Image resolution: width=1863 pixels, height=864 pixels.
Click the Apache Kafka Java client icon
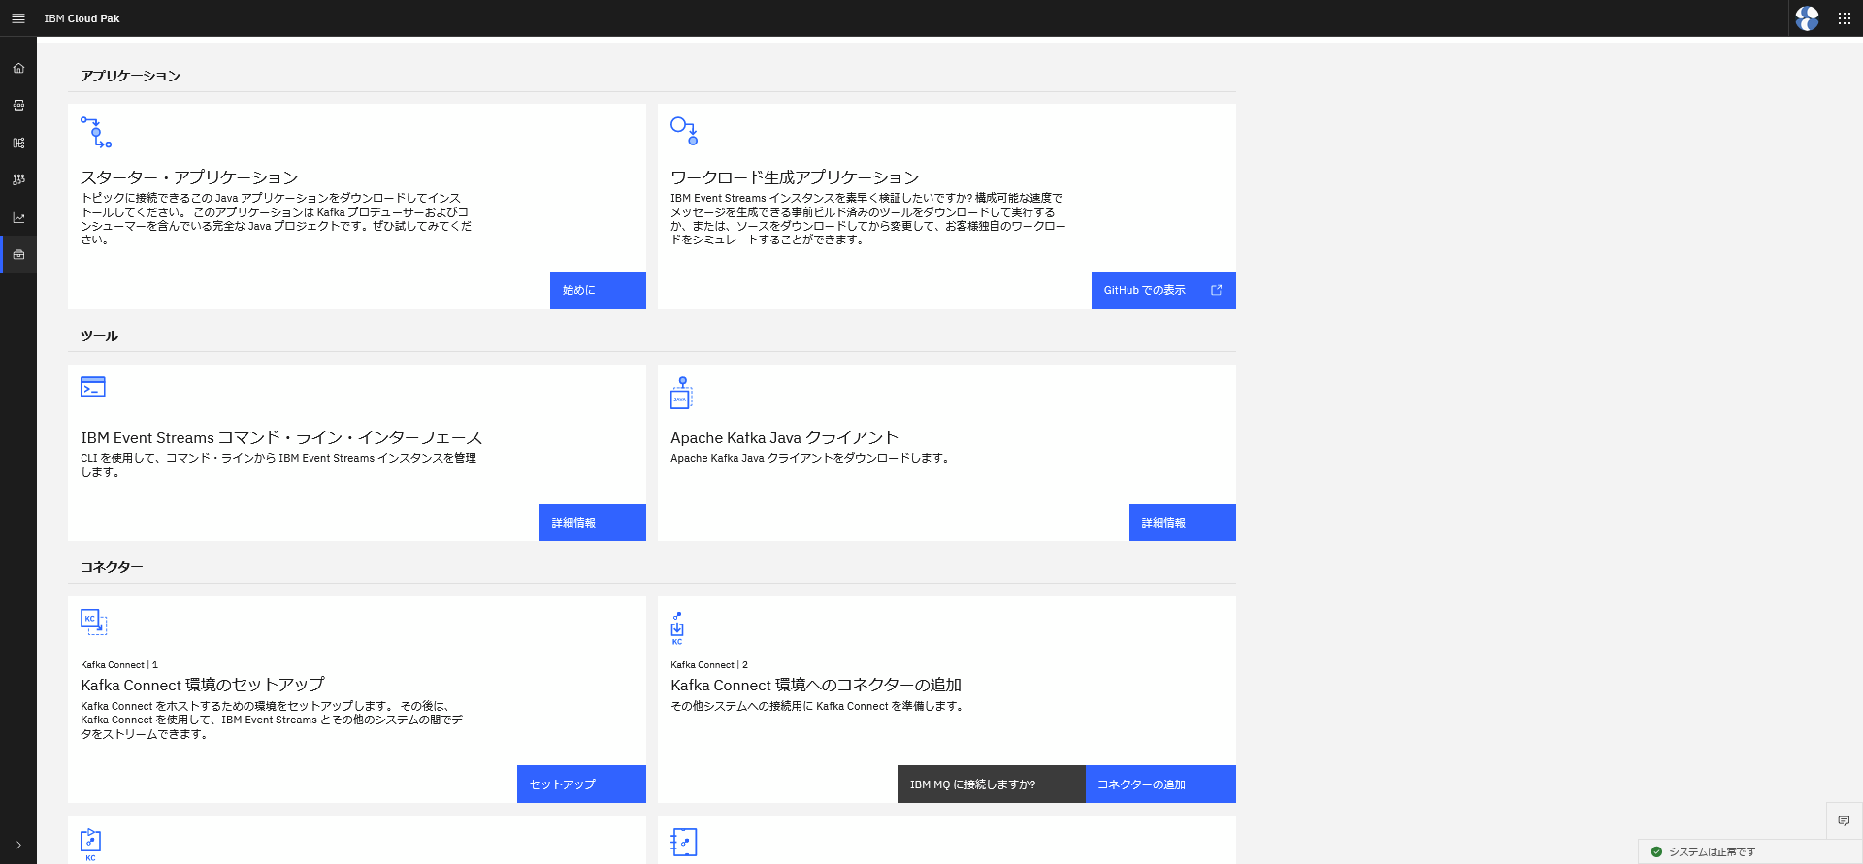[681, 393]
